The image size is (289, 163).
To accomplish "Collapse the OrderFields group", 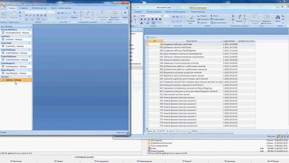I will (x=29, y=43).
